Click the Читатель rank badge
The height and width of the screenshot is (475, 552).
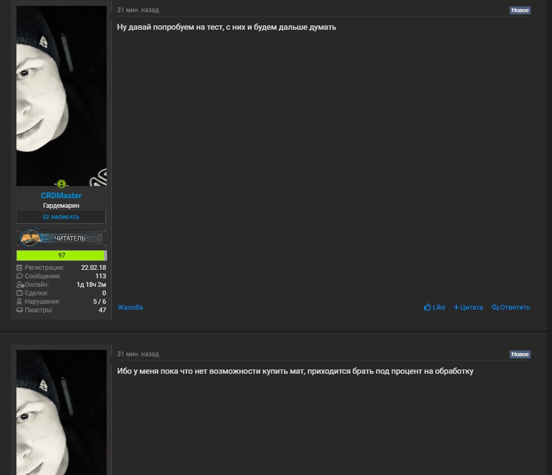click(62, 238)
